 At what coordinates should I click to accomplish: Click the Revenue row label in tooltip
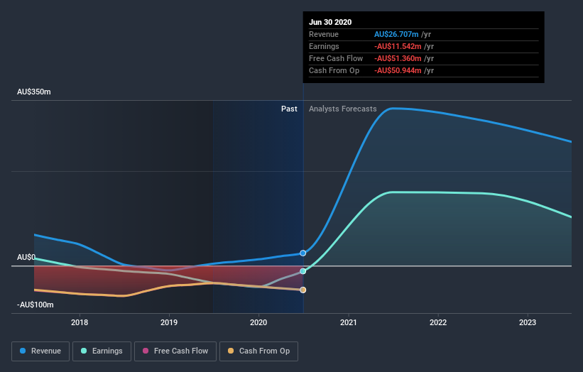(x=324, y=34)
